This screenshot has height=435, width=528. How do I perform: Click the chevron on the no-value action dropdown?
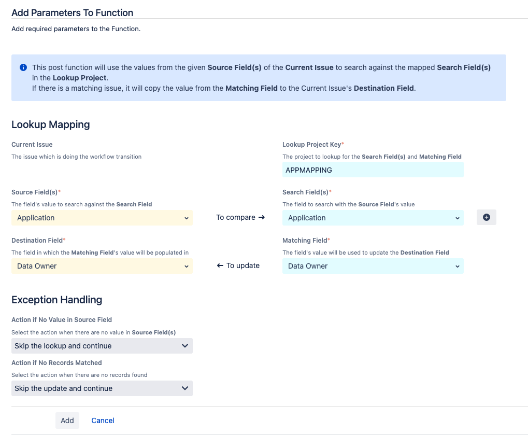pos(185,346)
